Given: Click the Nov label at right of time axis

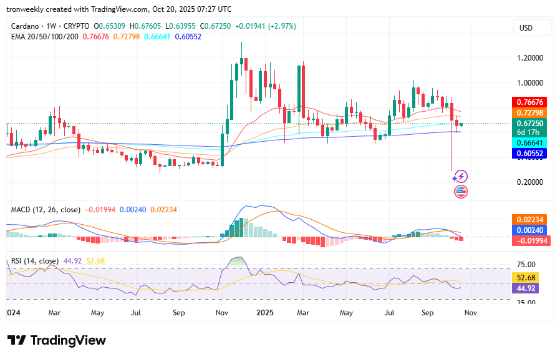Looking at the screenshot, I should 470,311.
